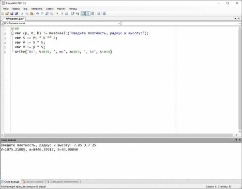Save the program with the floppy icon
Image resolution: width=242 pixels, height=189 pixels.
(12, 13)
